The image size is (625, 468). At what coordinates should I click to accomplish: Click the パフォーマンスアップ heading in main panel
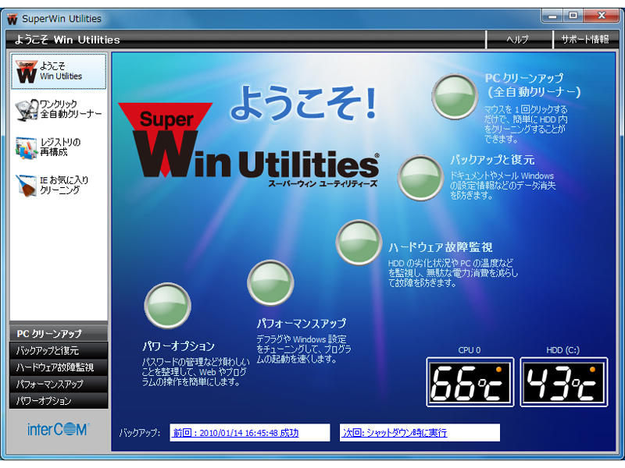[x=301, y=324]
